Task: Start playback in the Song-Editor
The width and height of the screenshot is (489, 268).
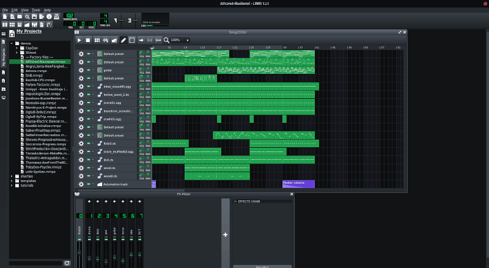Action: coord(79,40)
